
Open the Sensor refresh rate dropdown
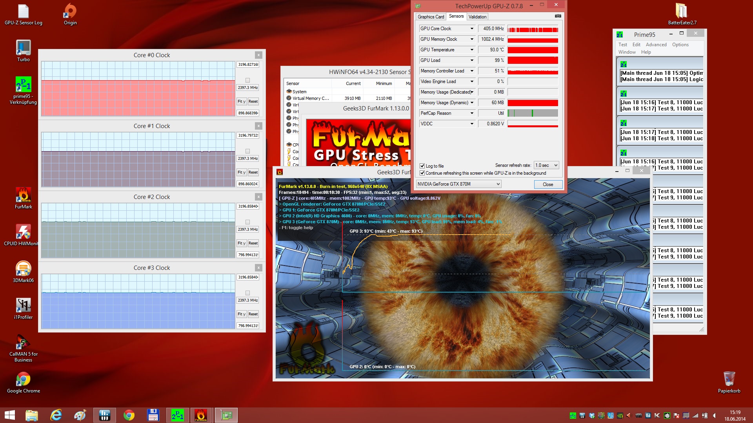546,165
